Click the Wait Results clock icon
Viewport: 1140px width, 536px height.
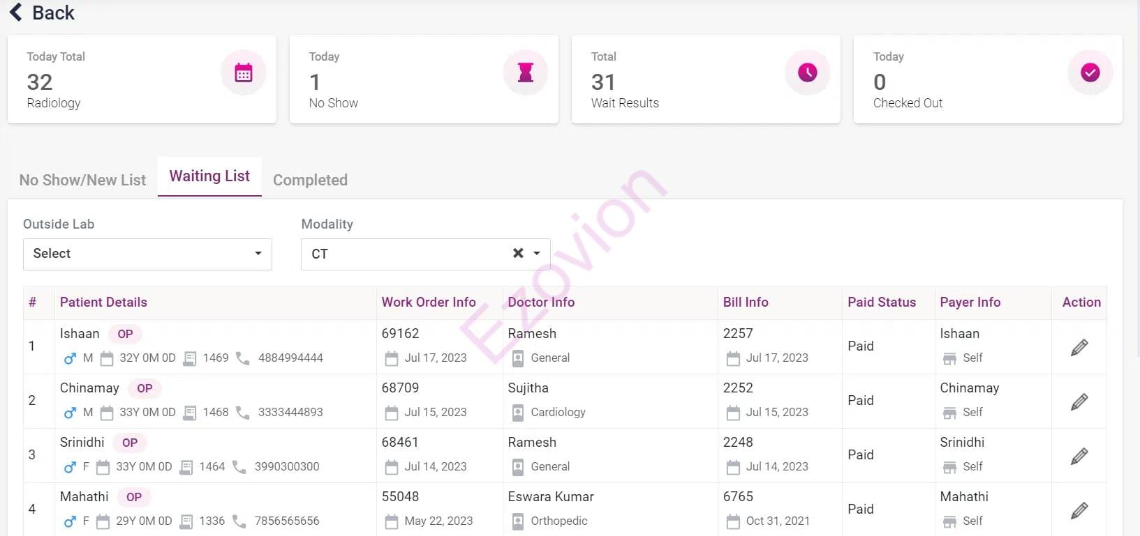click(808, 72)
